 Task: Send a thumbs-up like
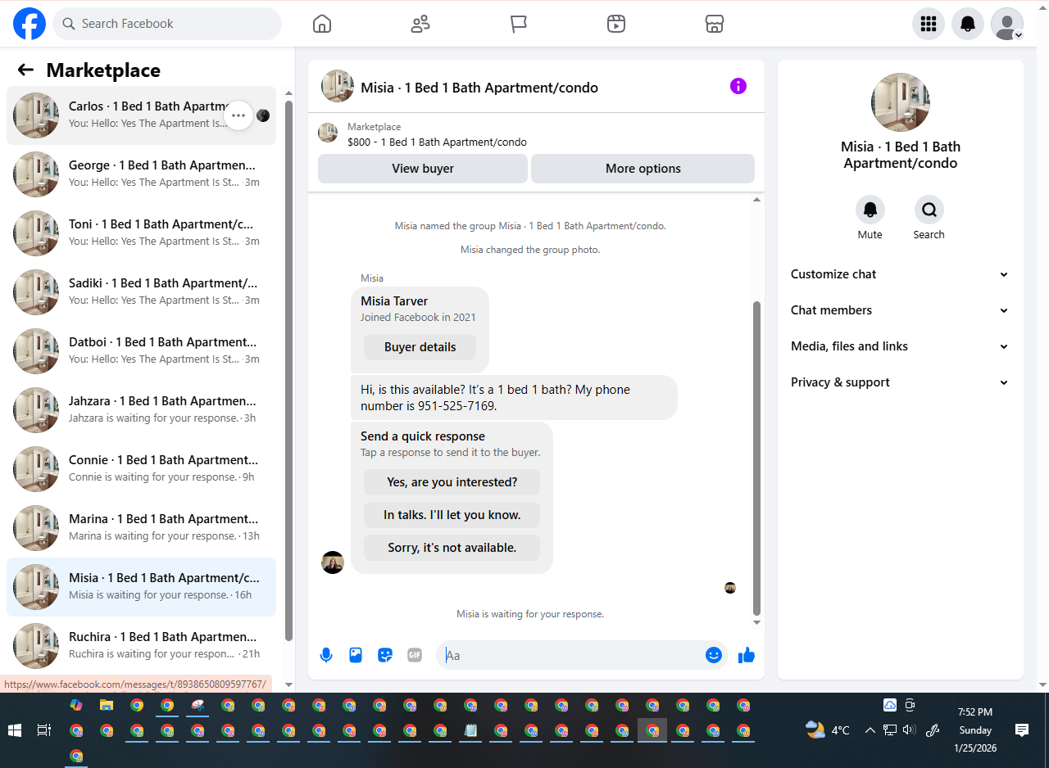click(x=747, y=655)
